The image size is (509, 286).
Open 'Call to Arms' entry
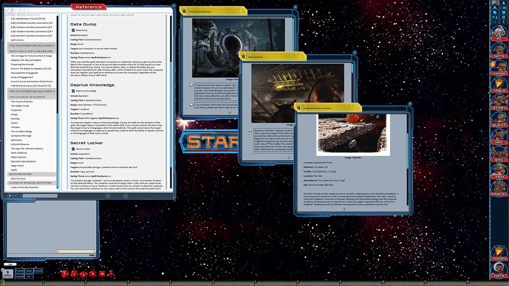[17, 40]
